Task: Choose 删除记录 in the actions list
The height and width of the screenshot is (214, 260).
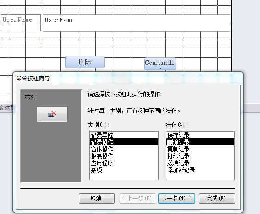Action: tap(200, 142)
